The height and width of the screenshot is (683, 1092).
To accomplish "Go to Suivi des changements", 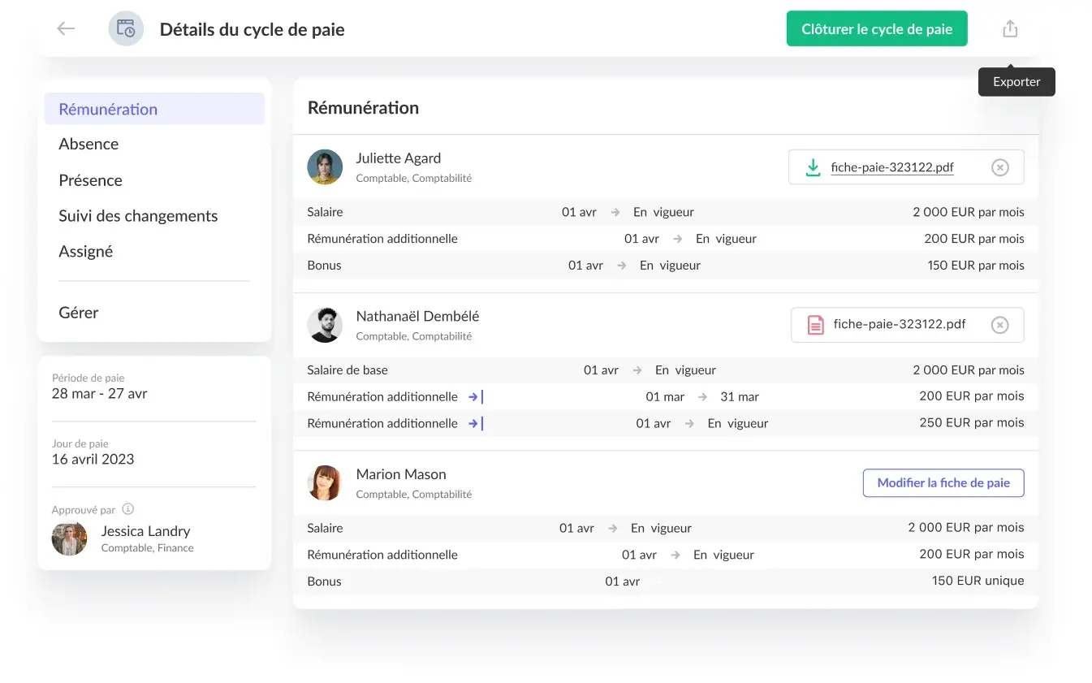I will click(138, 216).
